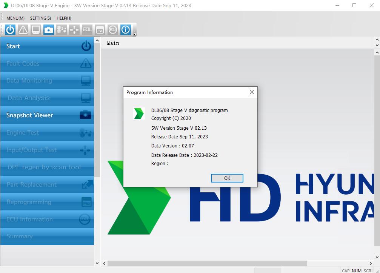The height and width of the screenshot is (273, 380).
Task: Minimize the application window
Action: coord(337,5)
